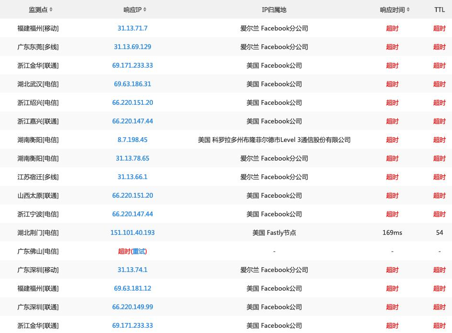452x333 pixels.
Task: Select the 山西太原[联通] cell
Action: tap(38, 195)
